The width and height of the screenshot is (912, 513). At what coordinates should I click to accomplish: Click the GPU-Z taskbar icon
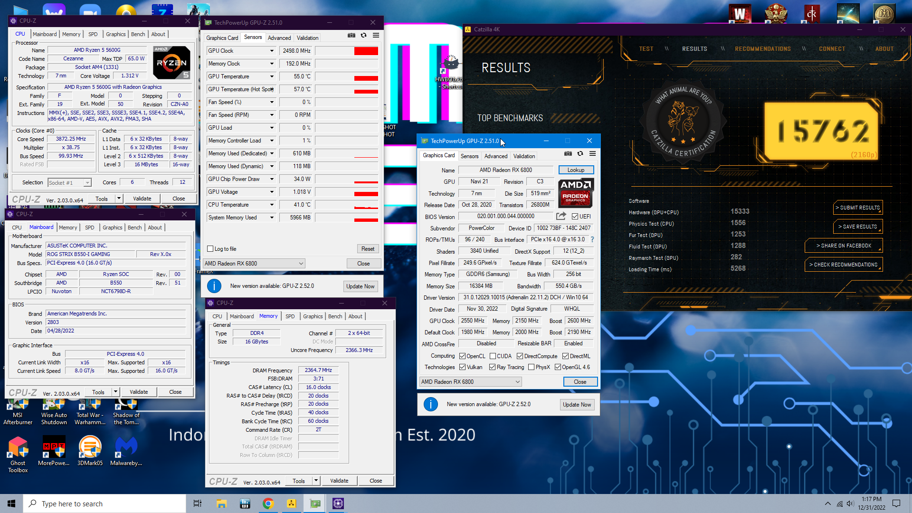[x=315, y=503]
